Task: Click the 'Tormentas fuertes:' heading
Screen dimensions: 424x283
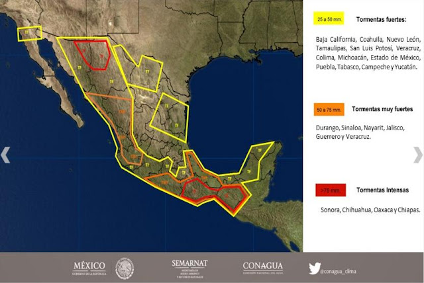Action: pos(382,19)
